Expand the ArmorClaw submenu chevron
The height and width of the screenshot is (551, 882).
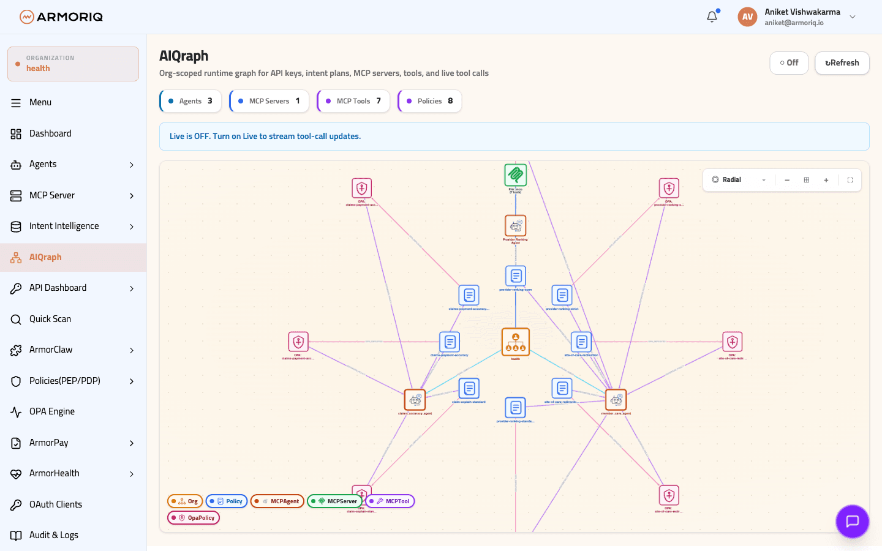[132, 350]
